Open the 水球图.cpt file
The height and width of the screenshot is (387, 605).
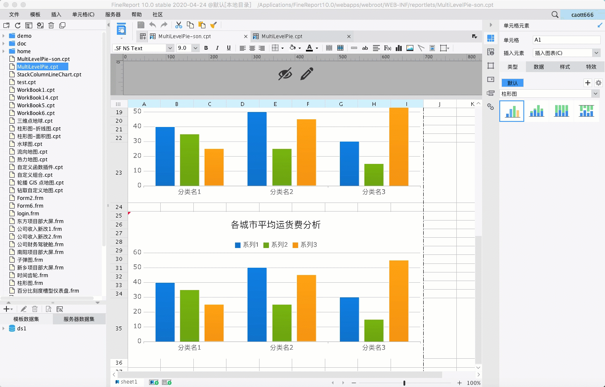click(x=30, y=144)
